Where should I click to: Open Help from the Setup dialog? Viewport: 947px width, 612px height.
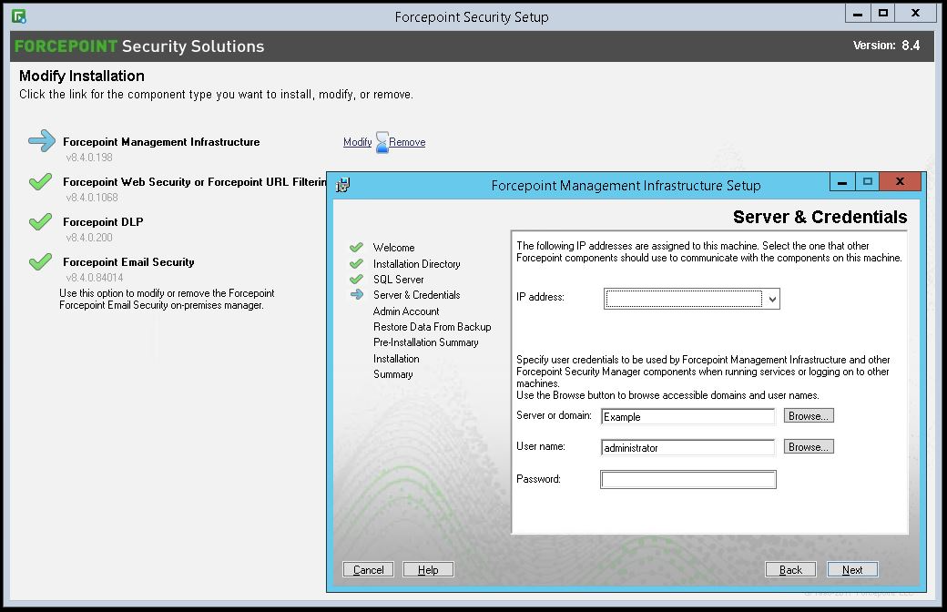point(428,569)
